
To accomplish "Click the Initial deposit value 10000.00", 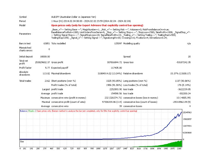I will click(x=45, y=56).
